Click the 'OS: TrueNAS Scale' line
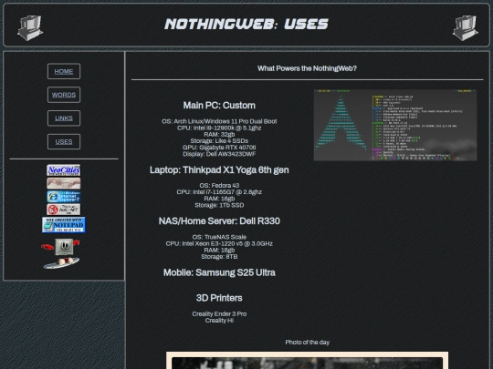 [219, 237]
